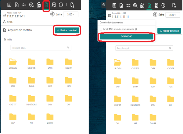Open the CAF folder in the right panel
This screenshot has width=183, height=134.
coord(170,101)
